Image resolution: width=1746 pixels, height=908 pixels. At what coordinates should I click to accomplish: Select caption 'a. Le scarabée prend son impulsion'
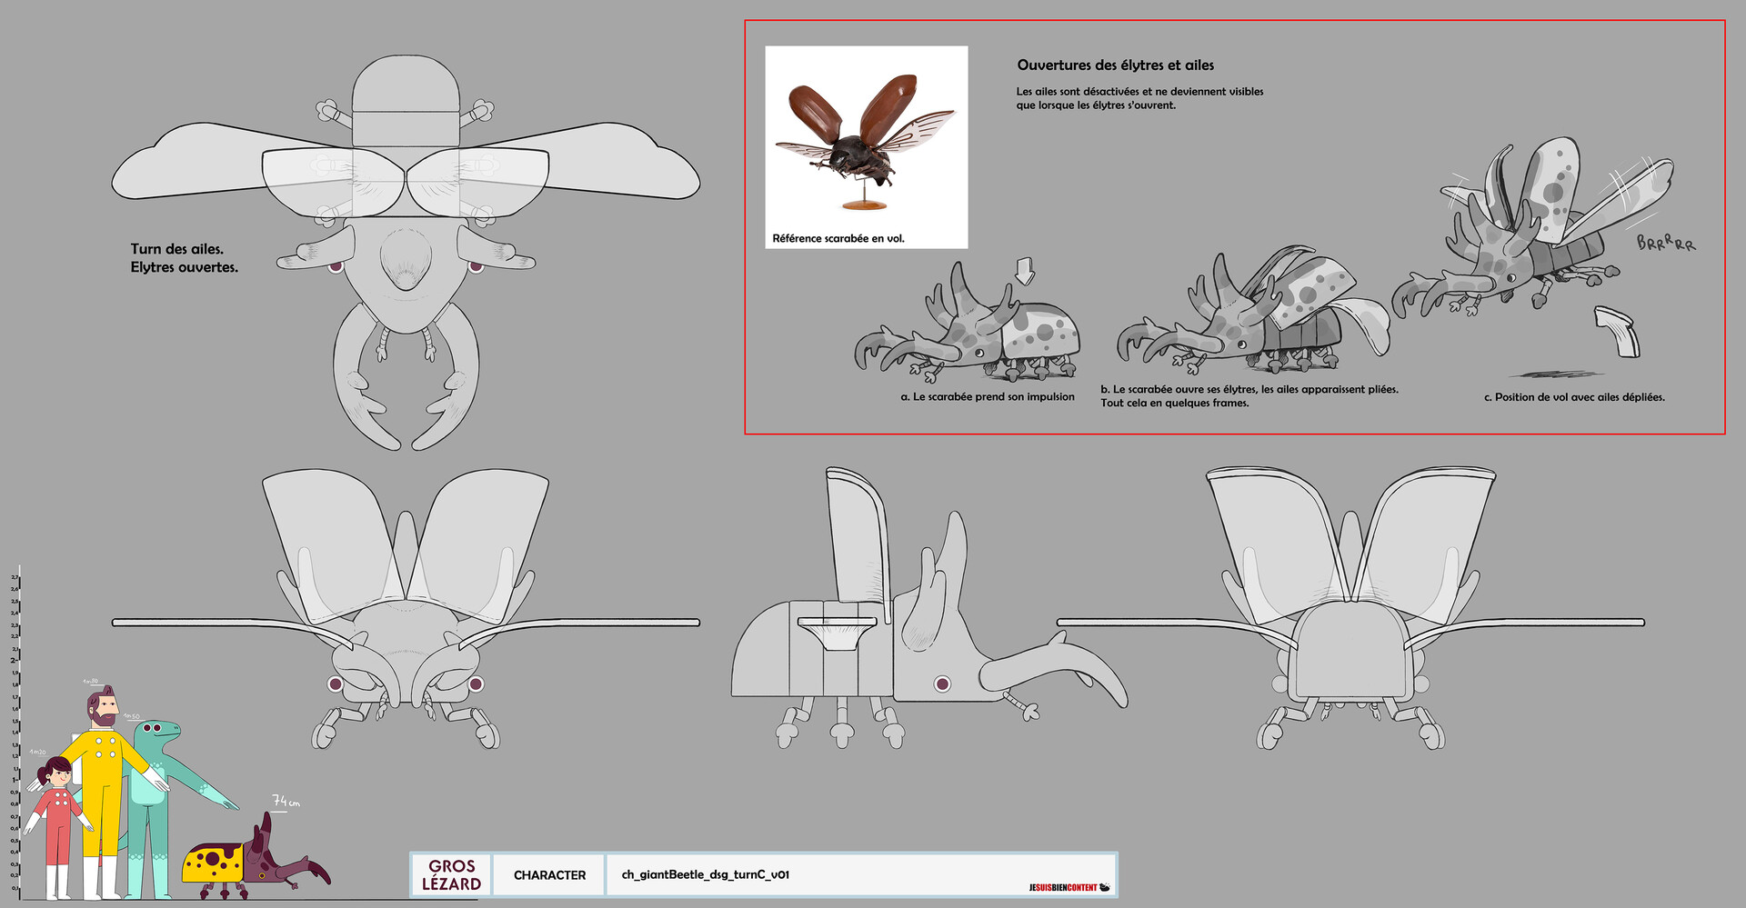coord(988,397)
